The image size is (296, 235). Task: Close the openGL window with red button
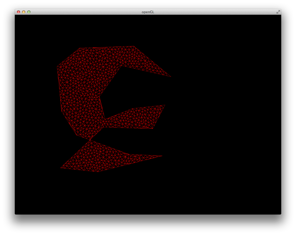click(18, 12)
